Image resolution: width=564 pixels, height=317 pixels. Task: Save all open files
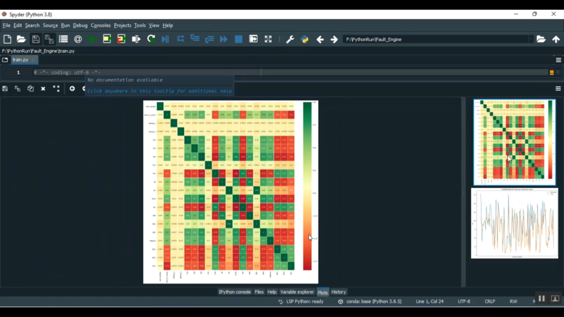pos(49,39)
